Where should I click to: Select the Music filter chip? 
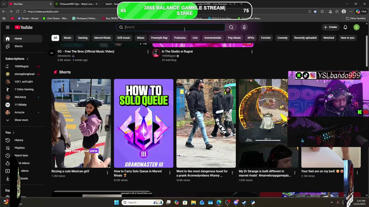coord(67,38)
